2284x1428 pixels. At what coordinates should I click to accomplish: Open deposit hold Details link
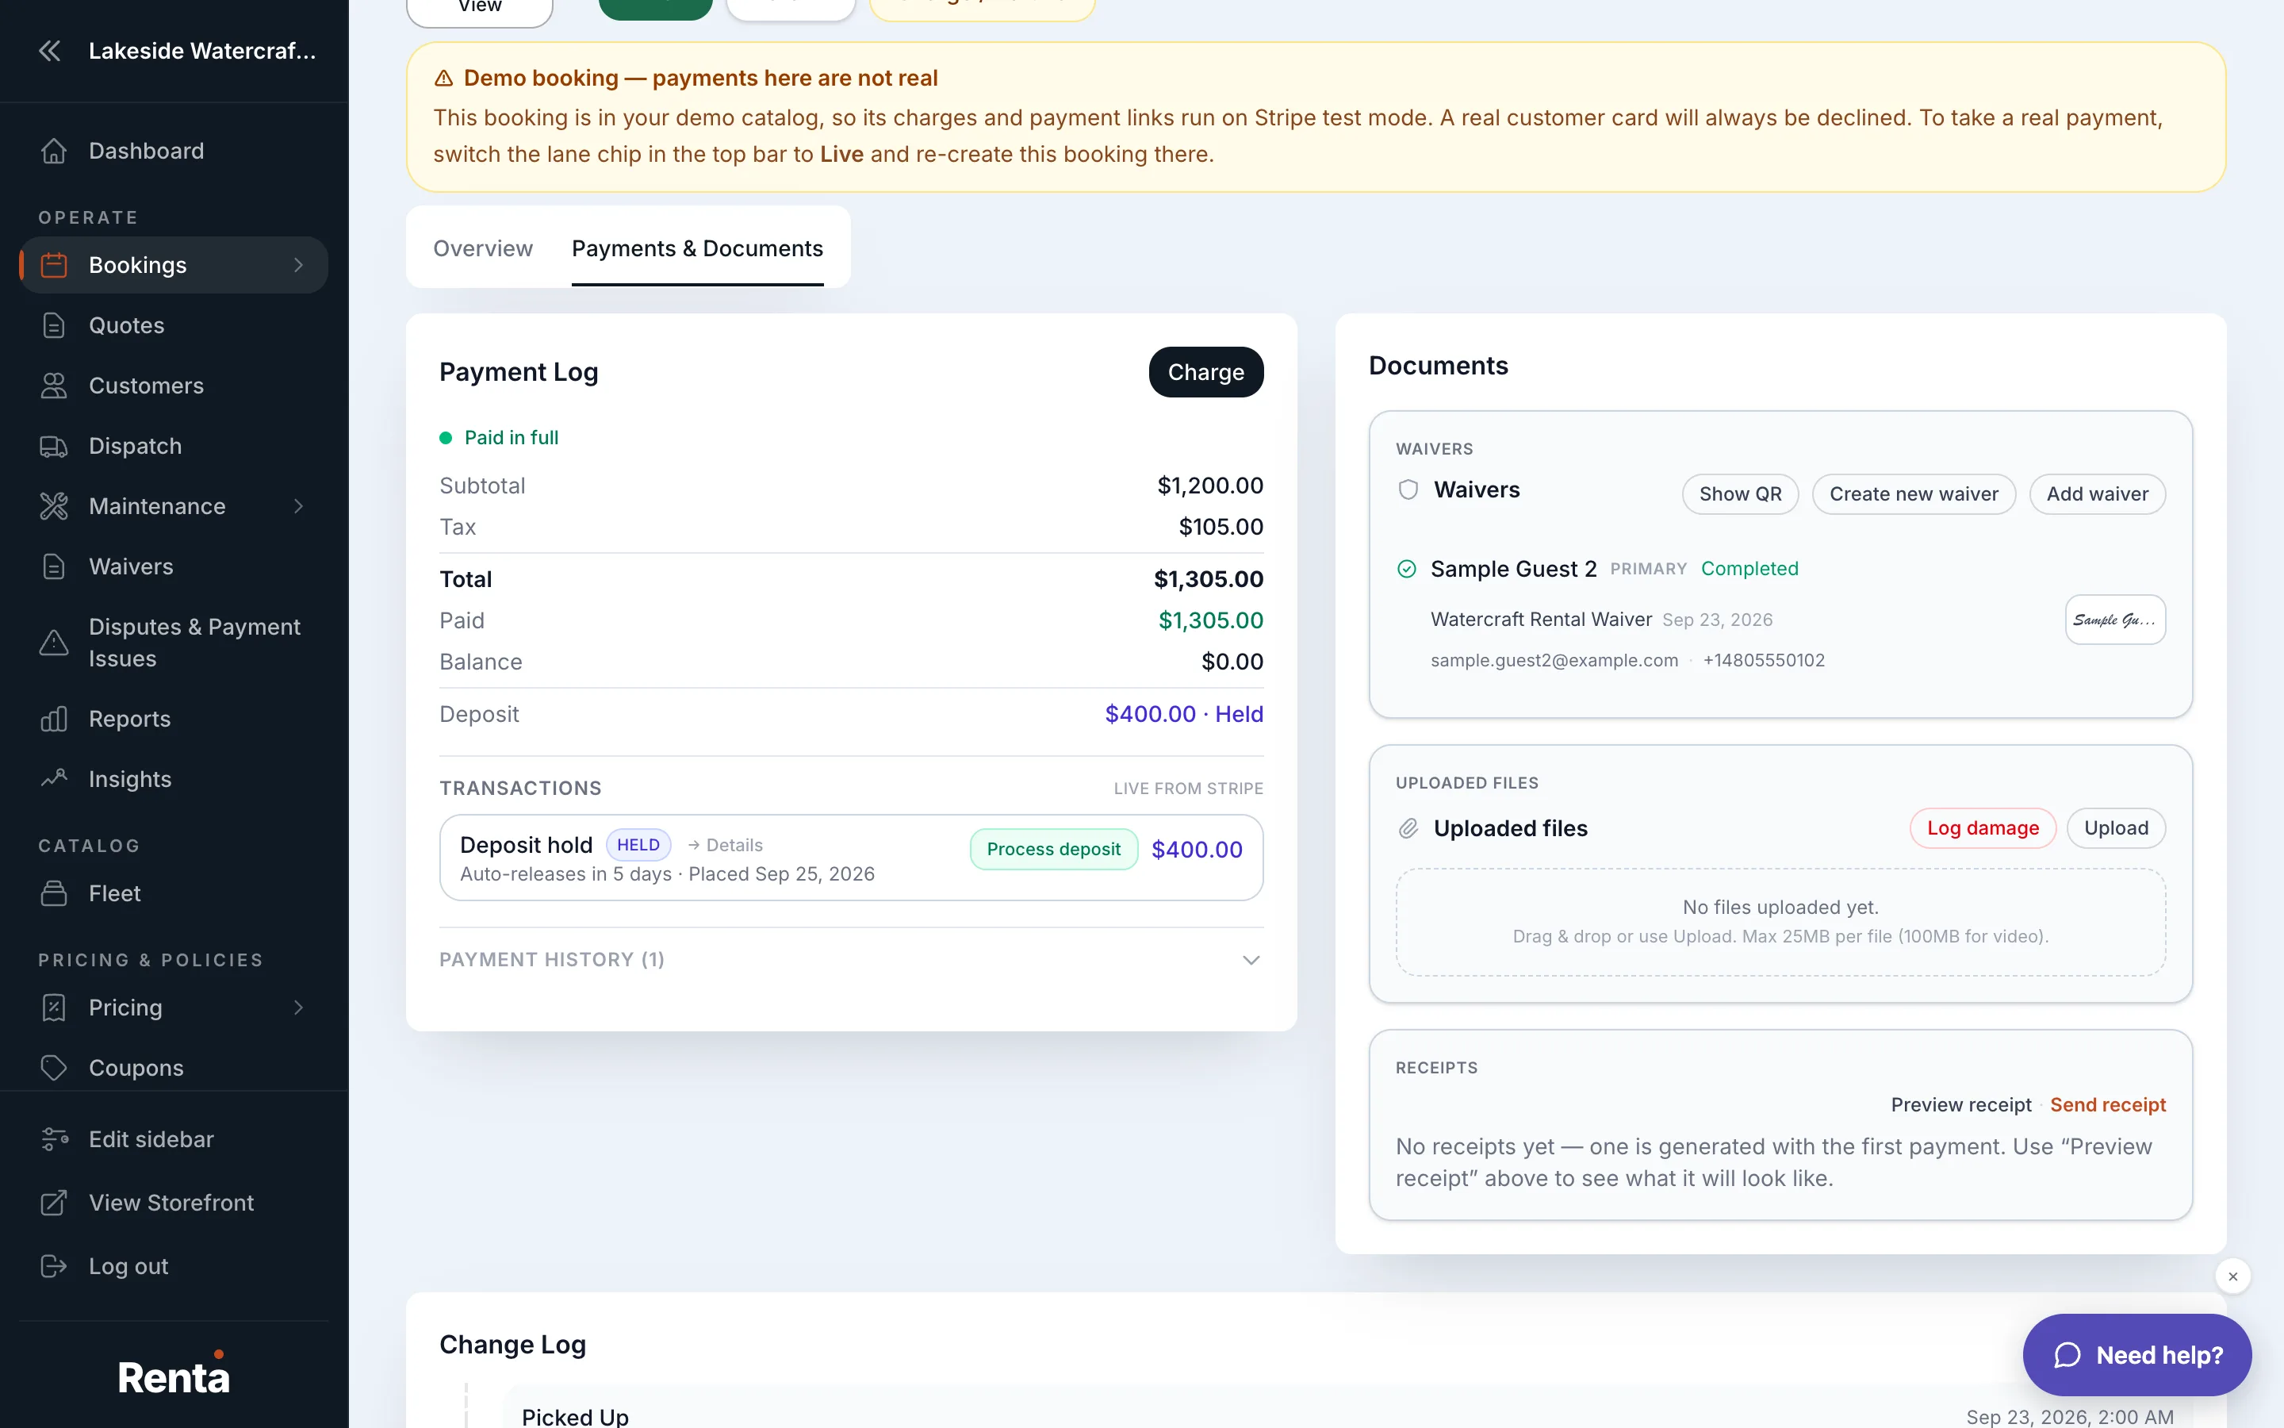[x=725, y=845]
